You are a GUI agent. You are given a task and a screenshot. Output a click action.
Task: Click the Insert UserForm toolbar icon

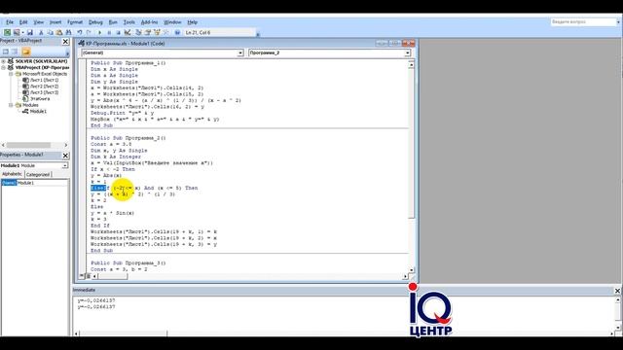pos(17,32)
